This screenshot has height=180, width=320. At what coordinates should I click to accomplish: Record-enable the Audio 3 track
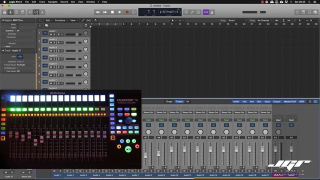point(58,51)
